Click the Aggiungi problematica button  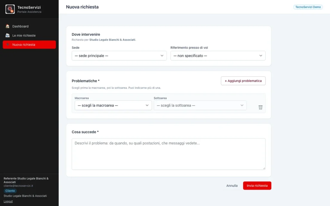[x=243, y=81]
